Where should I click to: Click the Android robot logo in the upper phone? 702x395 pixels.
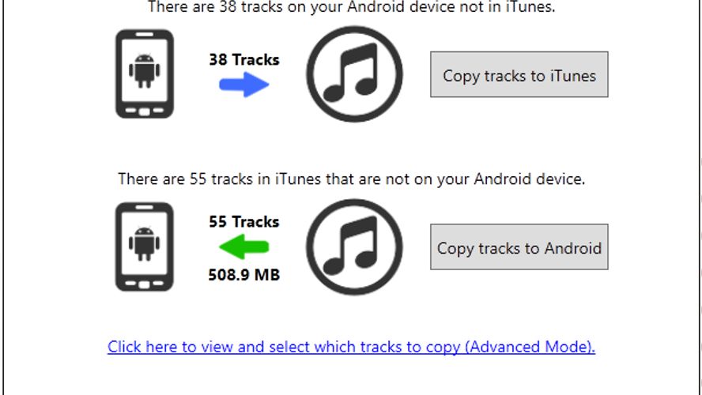(144, 70)
